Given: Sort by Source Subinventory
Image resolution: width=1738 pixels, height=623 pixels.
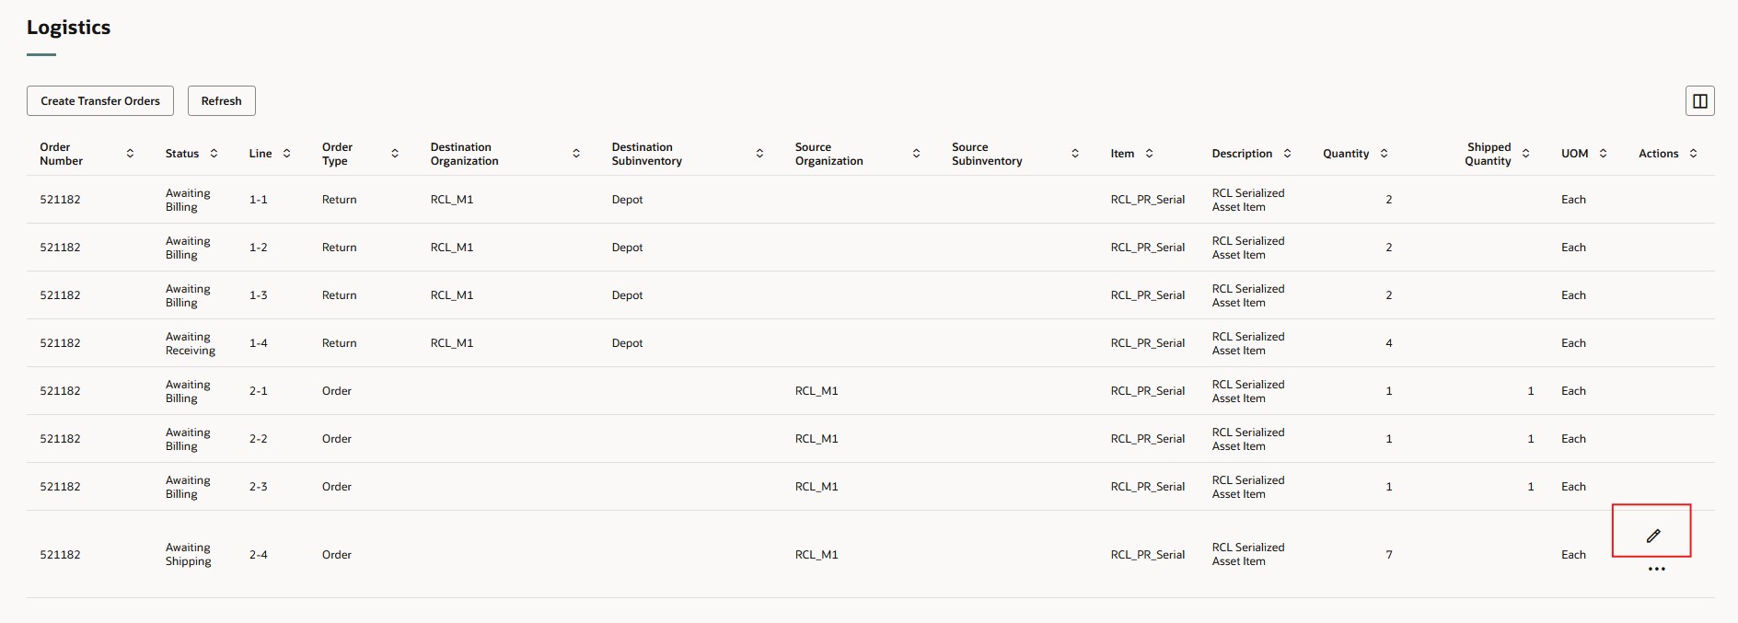Looking at the screenshot, I should [x=1075, y=154].
